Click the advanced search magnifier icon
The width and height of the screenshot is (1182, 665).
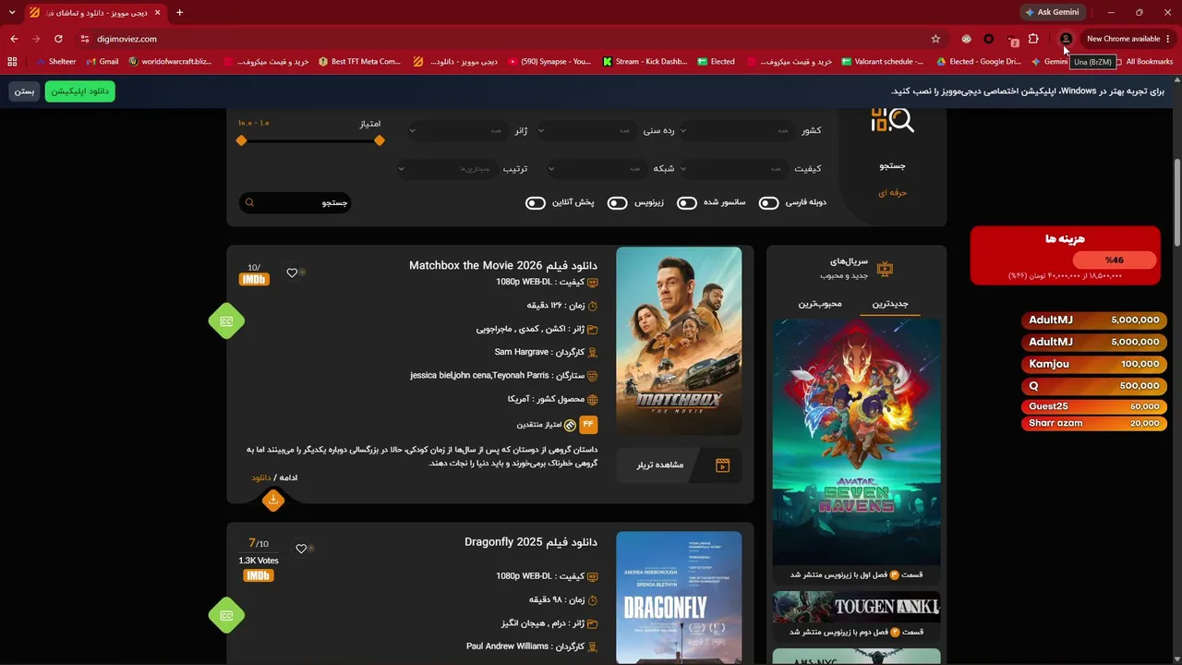pyautogui.click(x=892, y=120)
